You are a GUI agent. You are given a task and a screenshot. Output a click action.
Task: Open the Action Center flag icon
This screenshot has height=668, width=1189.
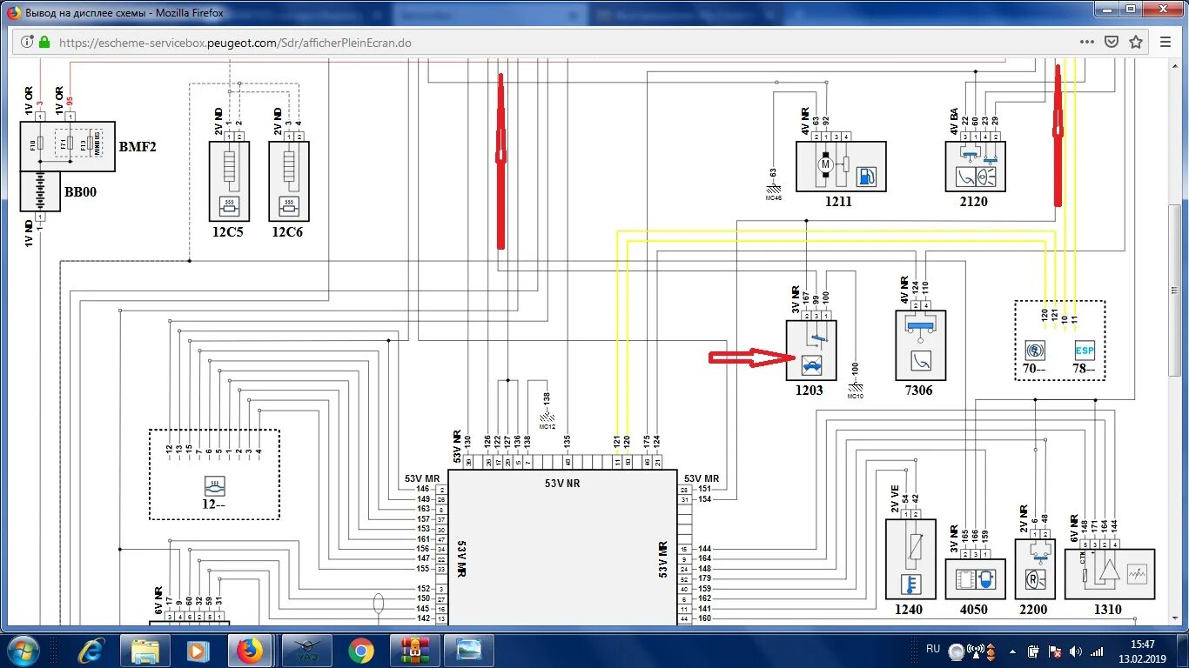pyautogui.click(x=1056, y=651)
